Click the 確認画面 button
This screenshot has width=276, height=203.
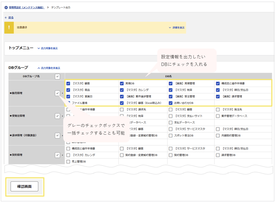coord(24,186)
